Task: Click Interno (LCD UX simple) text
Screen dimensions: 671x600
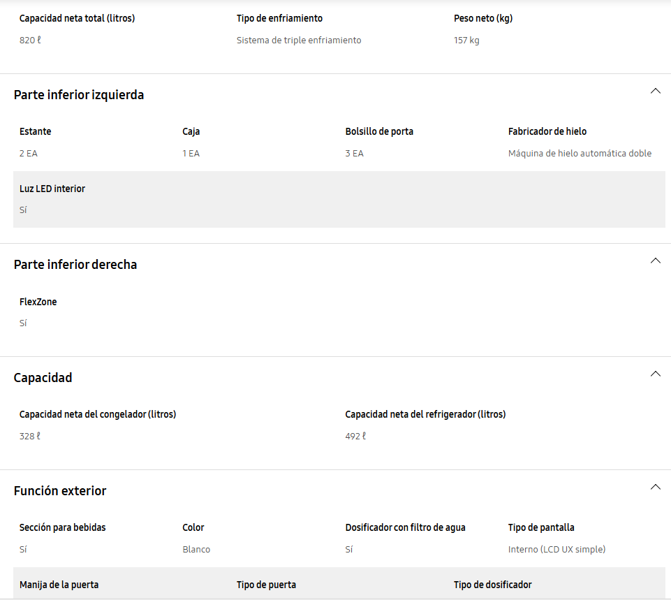Action: 556,550
